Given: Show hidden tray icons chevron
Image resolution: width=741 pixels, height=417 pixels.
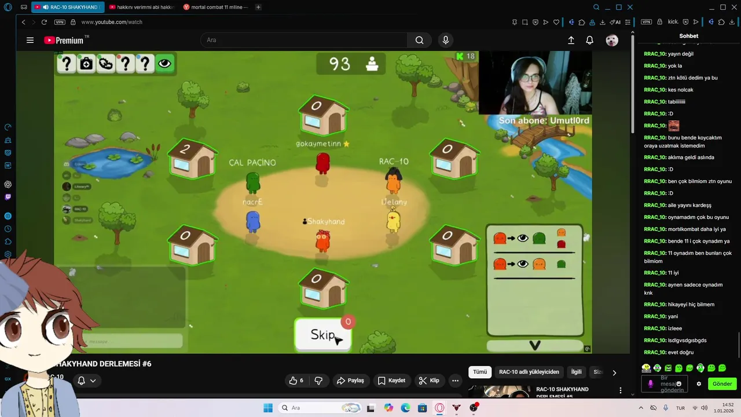Looking at the screenshot, I should click(641, 408).
